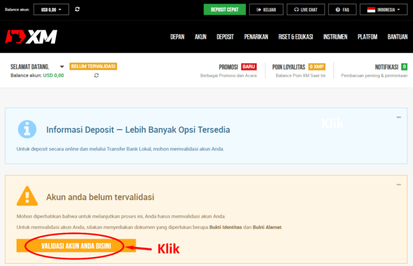Click the XM logo
The width and height of the screenshot is (413, 266).
(31, 37)
